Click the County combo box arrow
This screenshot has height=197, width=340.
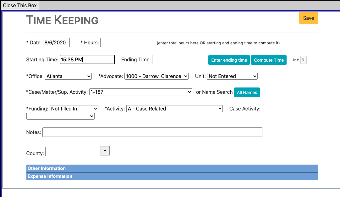105,151
